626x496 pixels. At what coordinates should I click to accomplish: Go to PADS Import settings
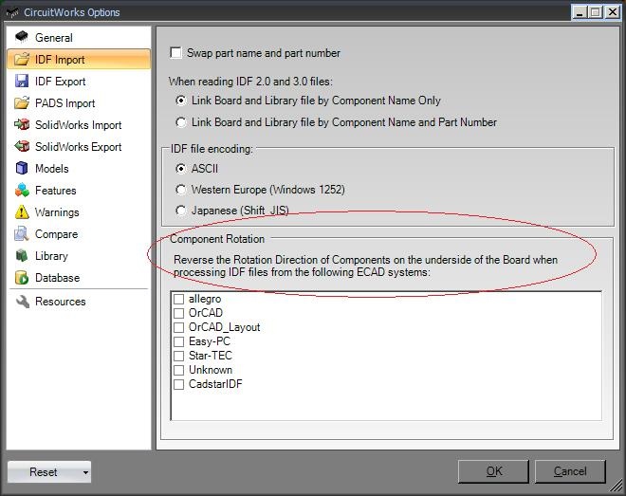tap(79, 103)
